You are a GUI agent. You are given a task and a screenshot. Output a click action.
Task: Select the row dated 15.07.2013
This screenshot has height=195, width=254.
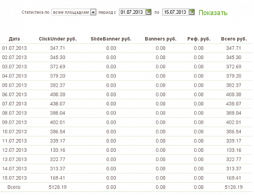click(x=126, y=178)
